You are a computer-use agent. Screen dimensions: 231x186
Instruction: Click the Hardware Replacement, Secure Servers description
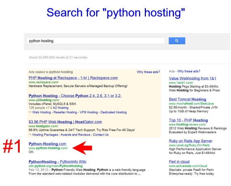coord(78,86)
